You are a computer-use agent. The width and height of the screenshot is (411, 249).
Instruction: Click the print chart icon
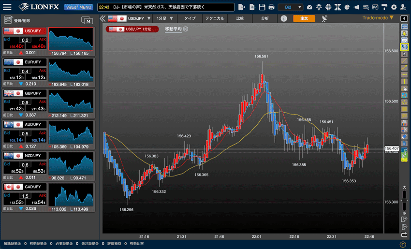[271, 7]
